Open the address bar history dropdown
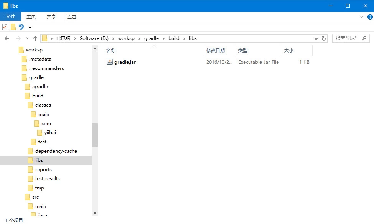Screen dimensions: 374x224 tap(316, 38)
